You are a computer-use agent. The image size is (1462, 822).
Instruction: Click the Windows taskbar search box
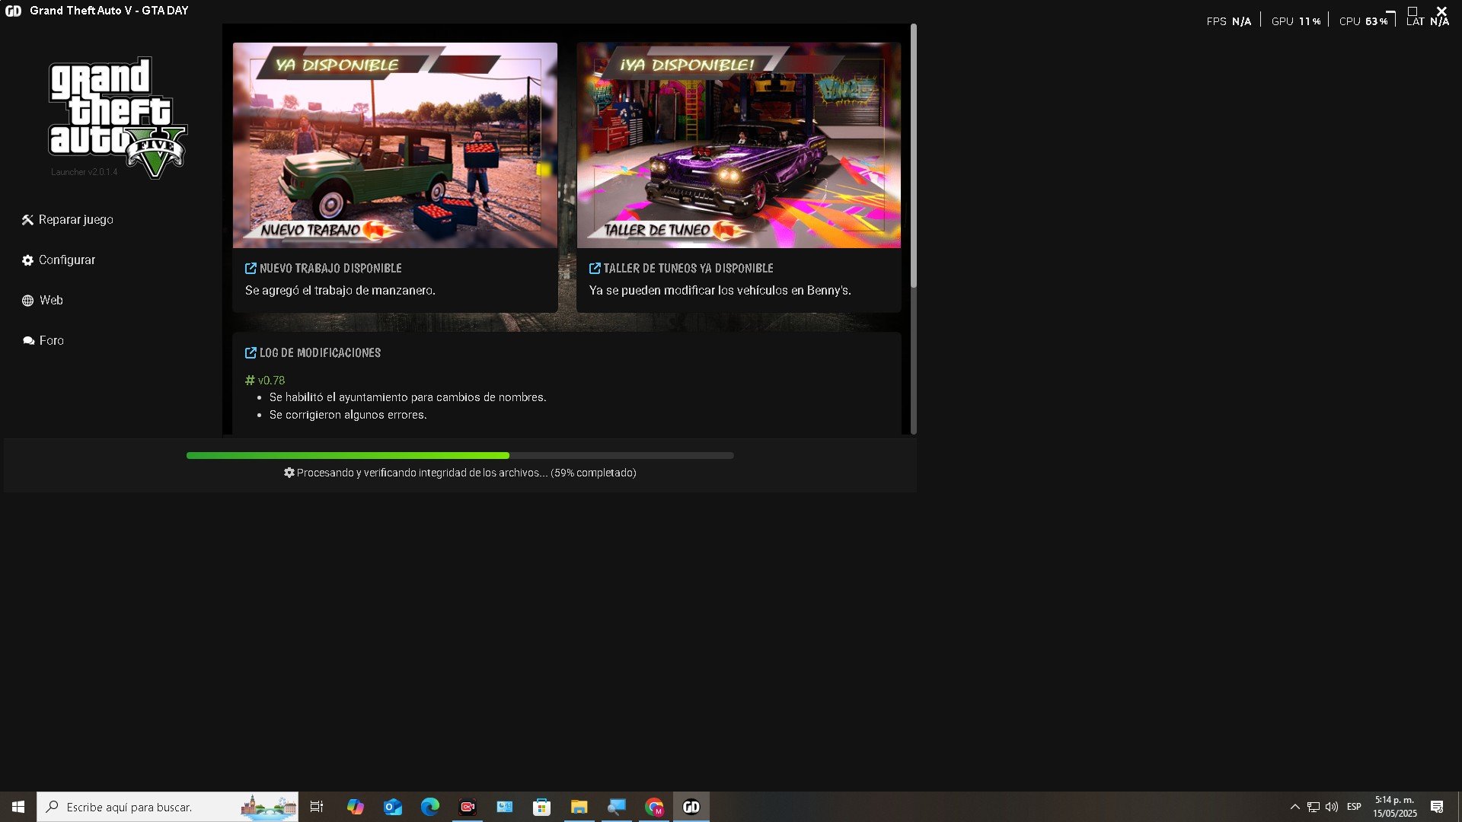click(x=152, y=807)
